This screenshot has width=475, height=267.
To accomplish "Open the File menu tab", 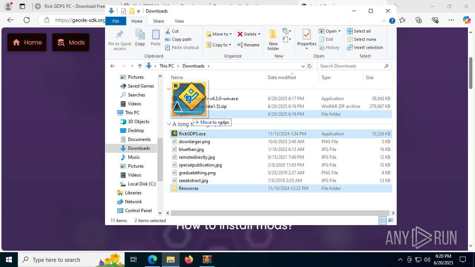I will [116, 21].
